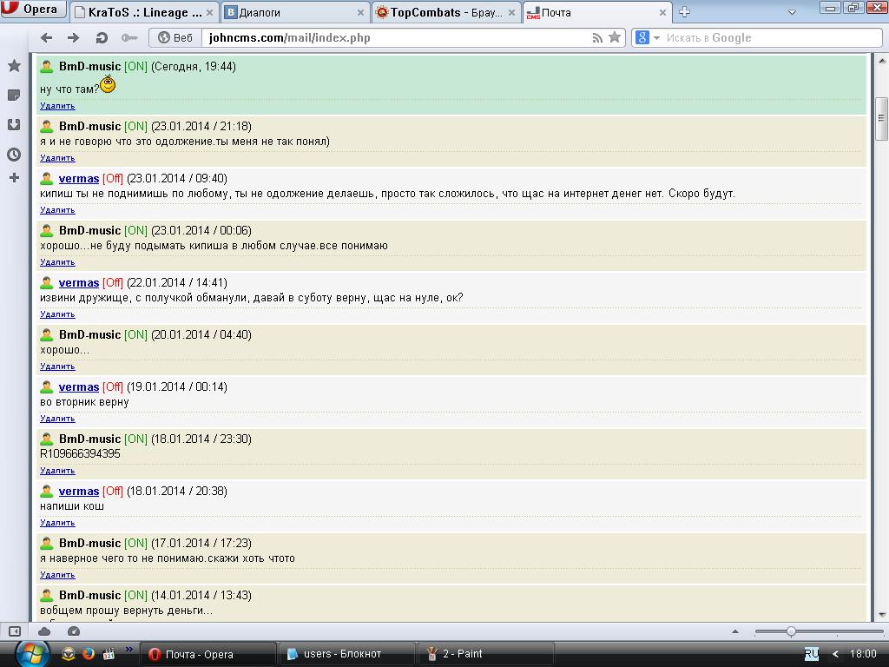The image size is (889, 667).
Task: Click the johncms.com address field
Action: (x=391, y=37)
